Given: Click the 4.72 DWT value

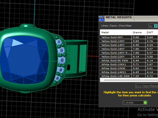Looking at the screenshot, I should pyautogui.click(x=150, y=76).
